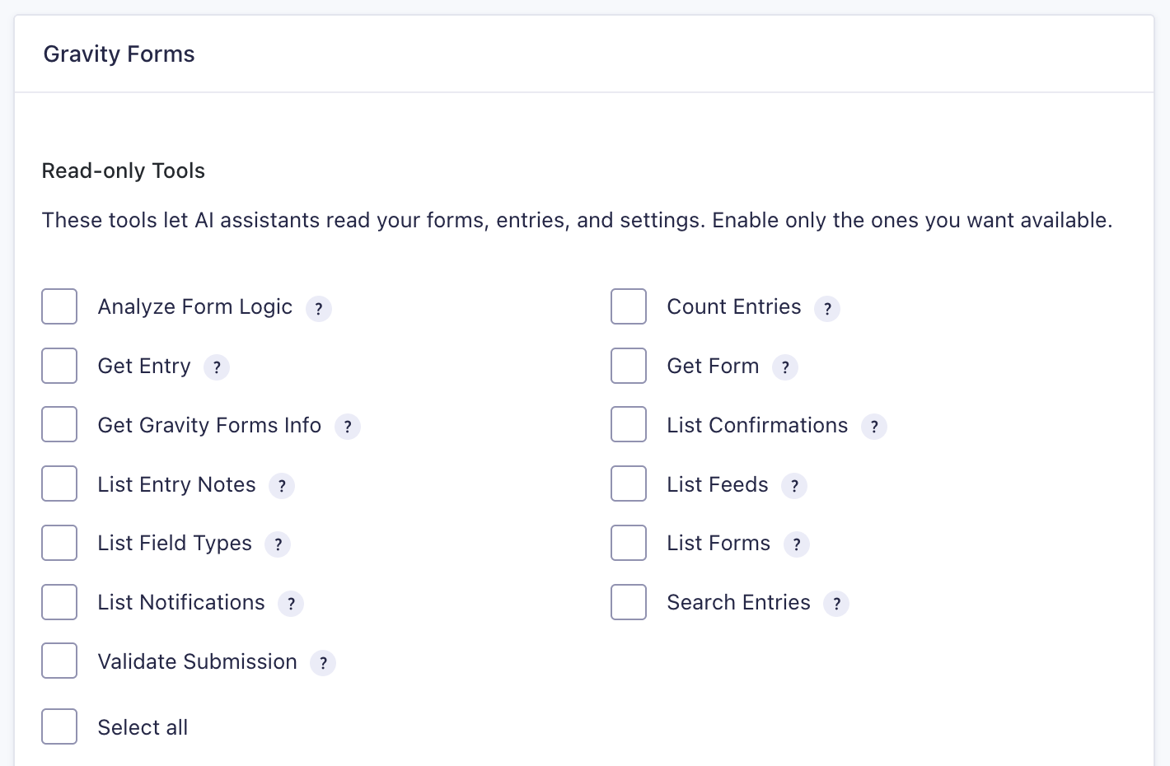The width and height of the screenshot is (1170, 766).
Task: Click the List Confirmations label text
Action: click(x=757, y=425)
